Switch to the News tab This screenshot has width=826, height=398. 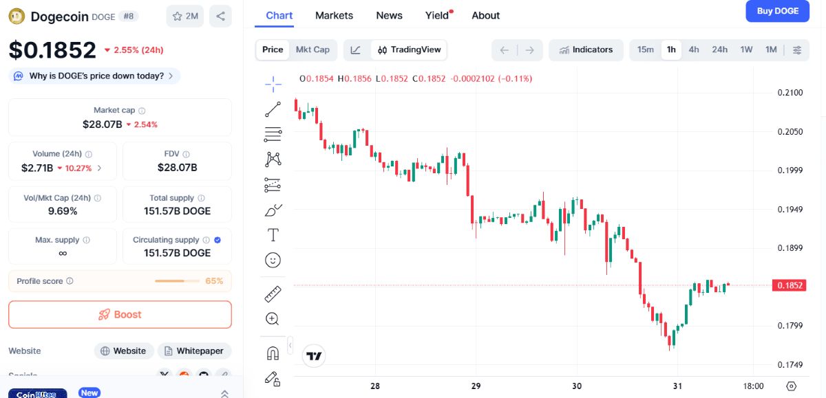[x=390, y=15]
